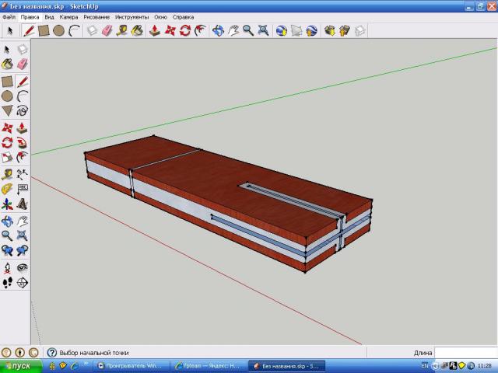This screenshot has width=498, height=373.
Task: Activate the Follow Me tool in the left palette
Action: (x=22, y=142)
